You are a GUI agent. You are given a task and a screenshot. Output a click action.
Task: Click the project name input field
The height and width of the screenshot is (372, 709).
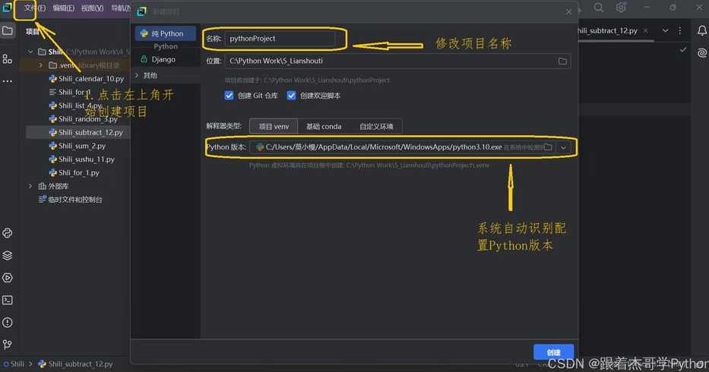[280, 39]
